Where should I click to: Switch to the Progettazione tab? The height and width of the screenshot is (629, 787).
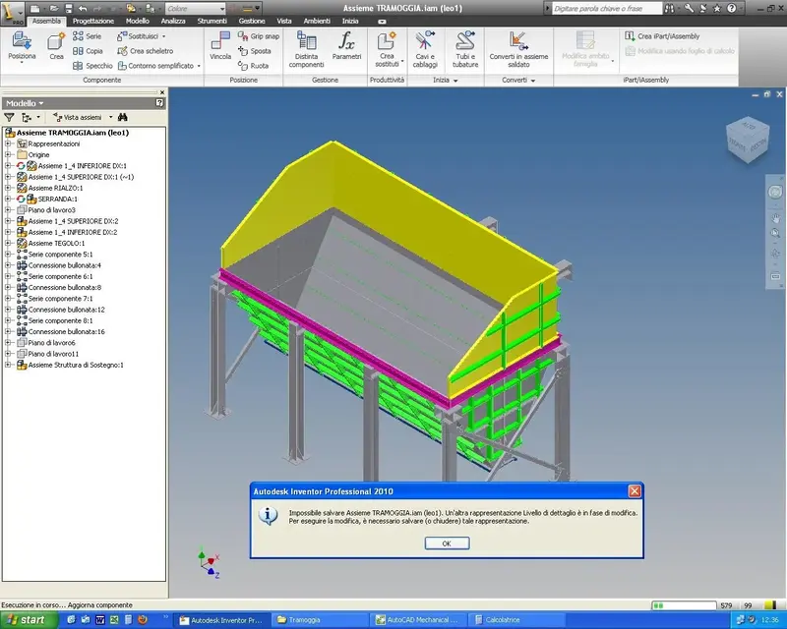pos(93,21)
